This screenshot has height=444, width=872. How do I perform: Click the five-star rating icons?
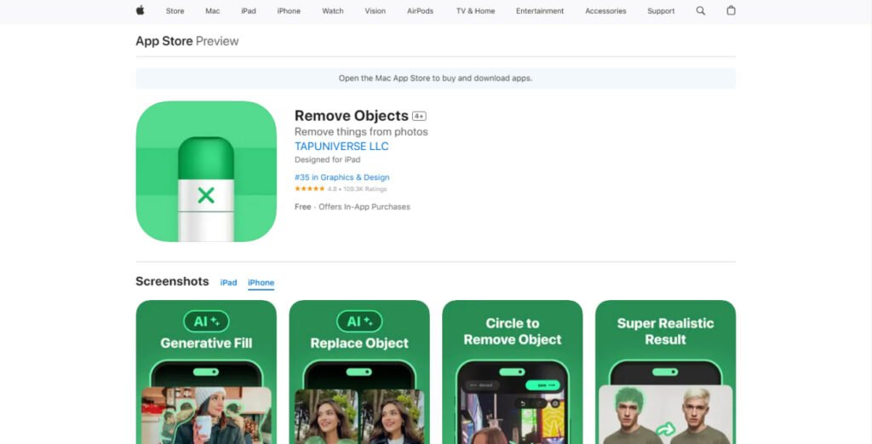tap(310, 188)
